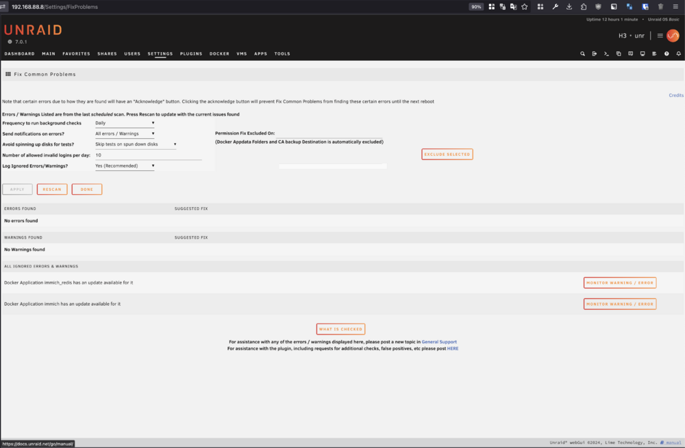
Task: Click the 'Unraid OS Basic' license text
Action: click(664, 19)
